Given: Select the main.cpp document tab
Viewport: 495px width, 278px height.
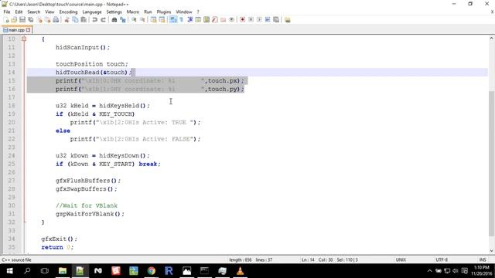Looking at the screenshot, I should 16,30.
